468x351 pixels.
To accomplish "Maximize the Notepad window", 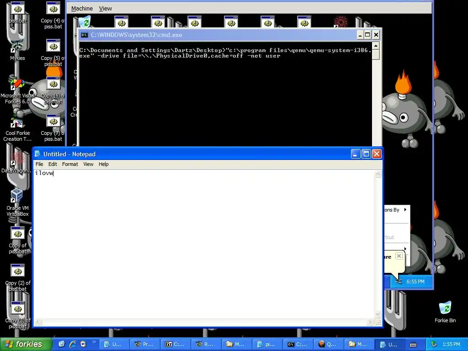I will (x=366, y=154).
